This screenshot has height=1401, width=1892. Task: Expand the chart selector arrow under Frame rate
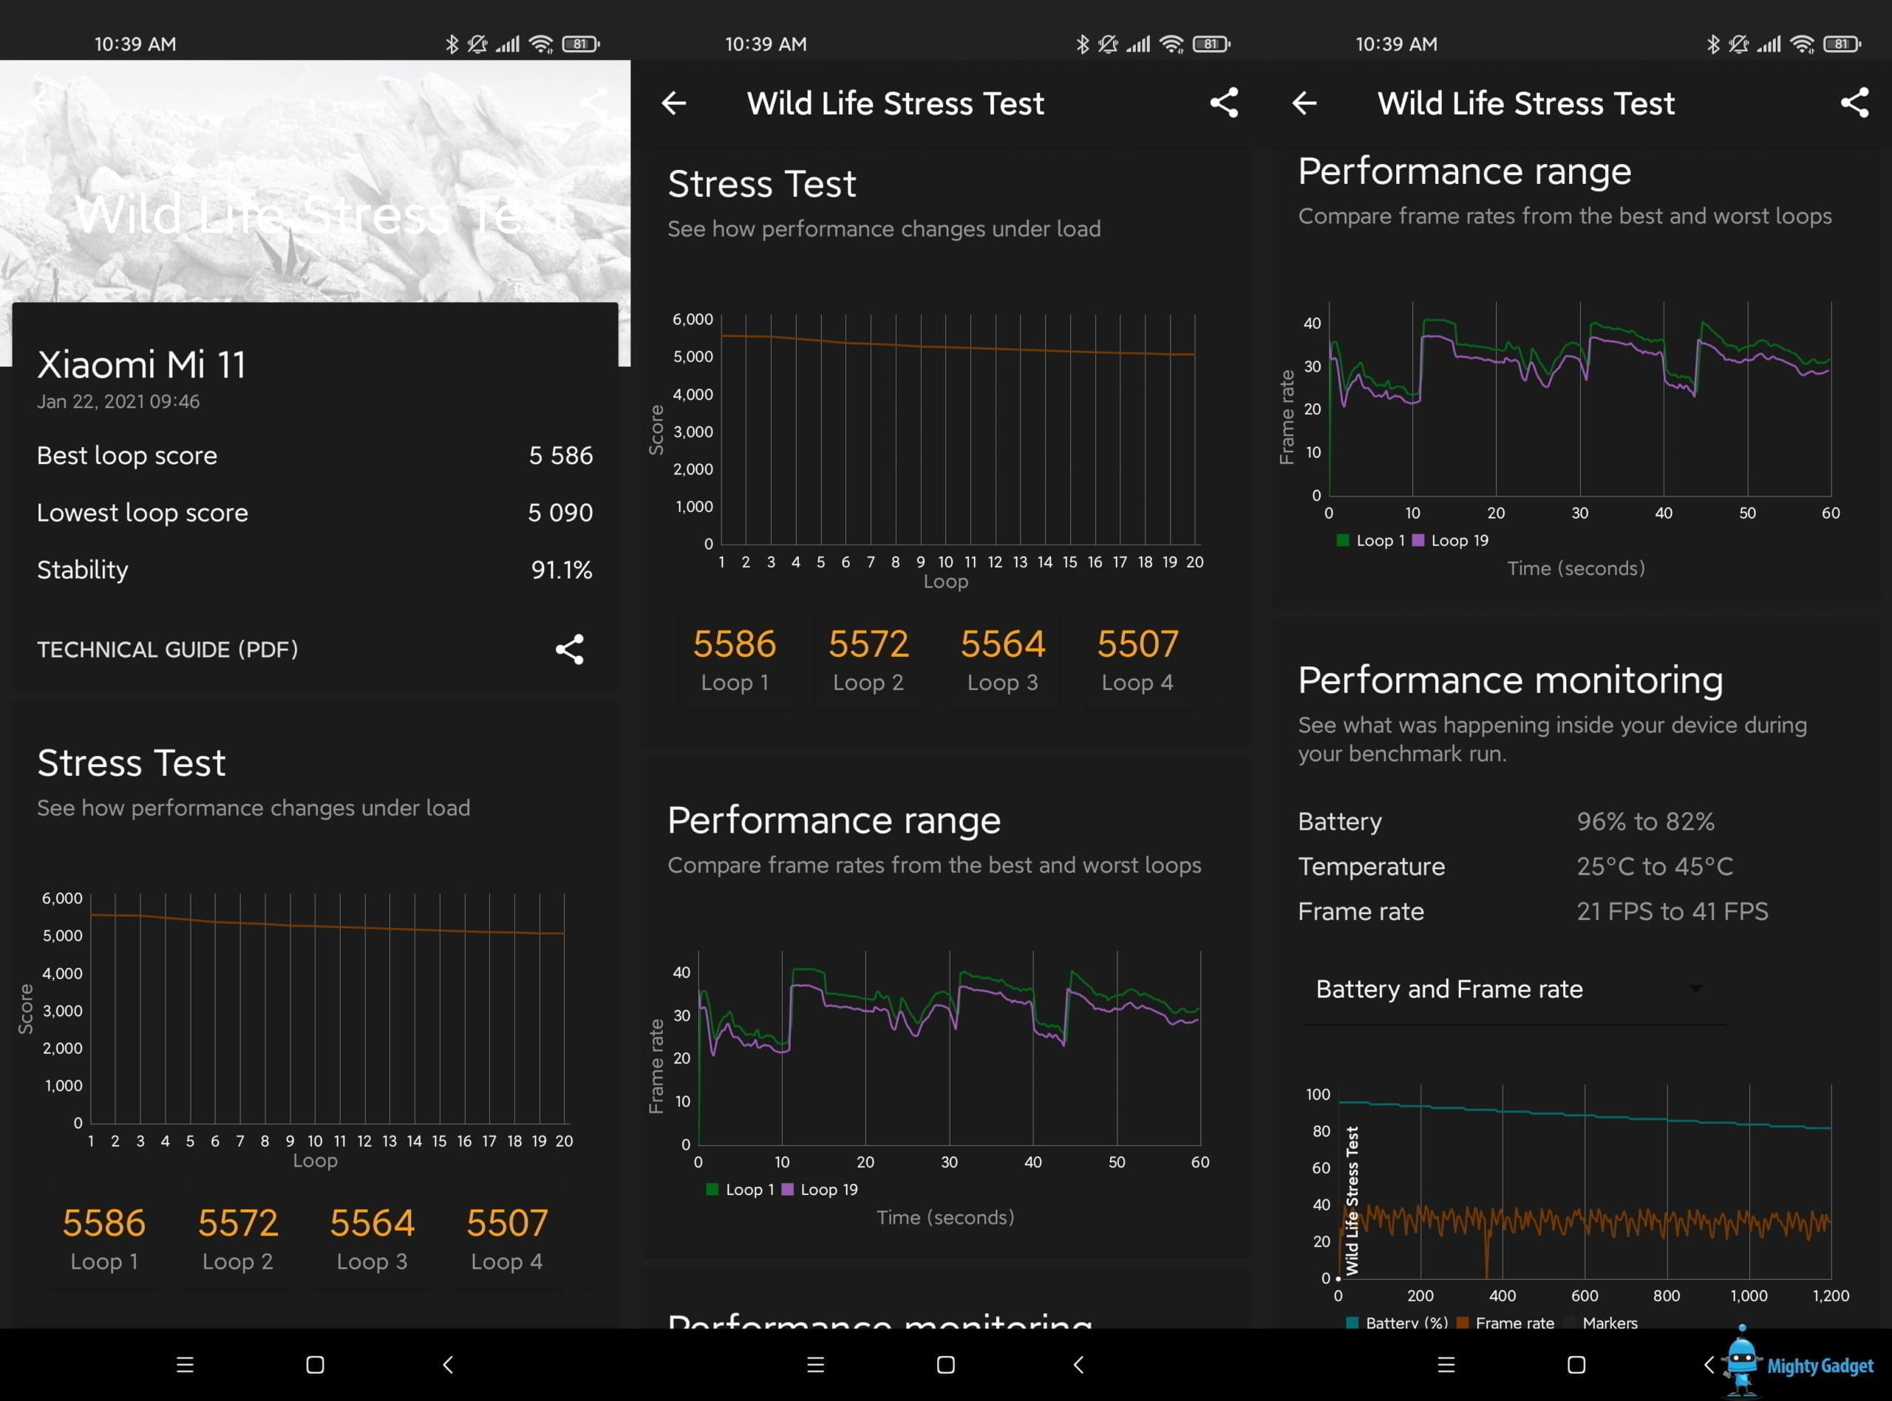(1695, 989)
